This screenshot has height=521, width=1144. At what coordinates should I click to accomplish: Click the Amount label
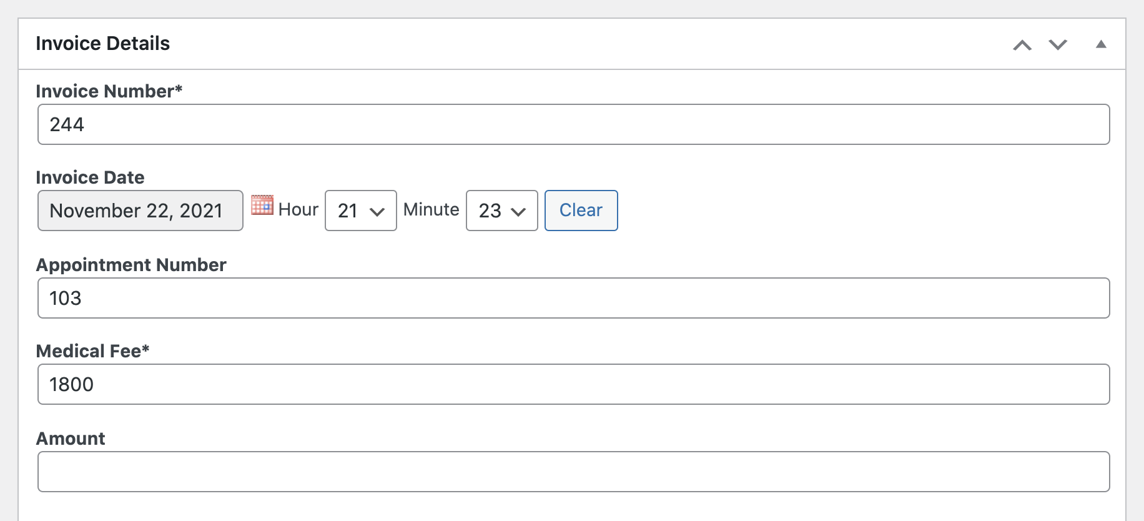[71, 439]
